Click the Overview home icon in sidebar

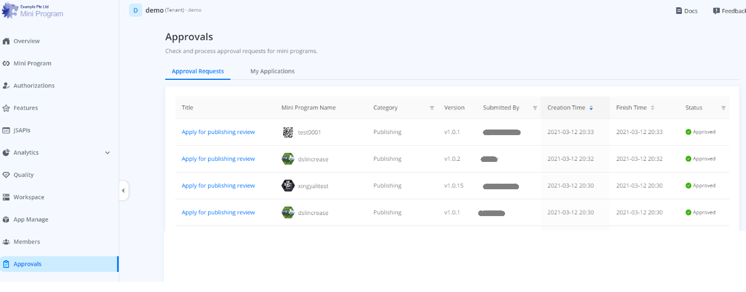click(6, 41)
